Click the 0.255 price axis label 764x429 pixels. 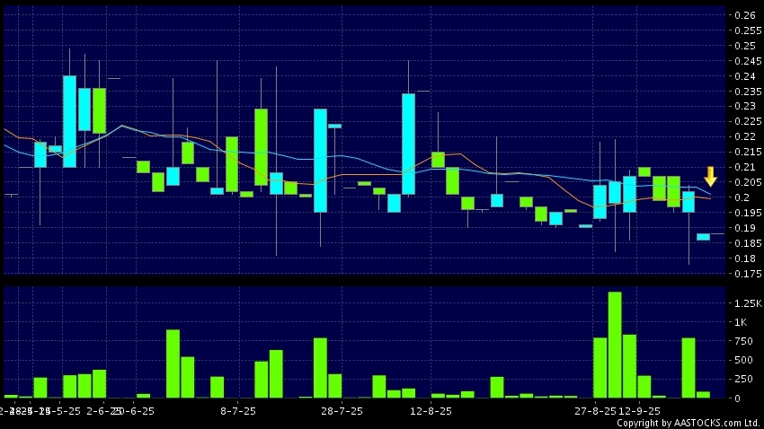click(x=748, y=31)
